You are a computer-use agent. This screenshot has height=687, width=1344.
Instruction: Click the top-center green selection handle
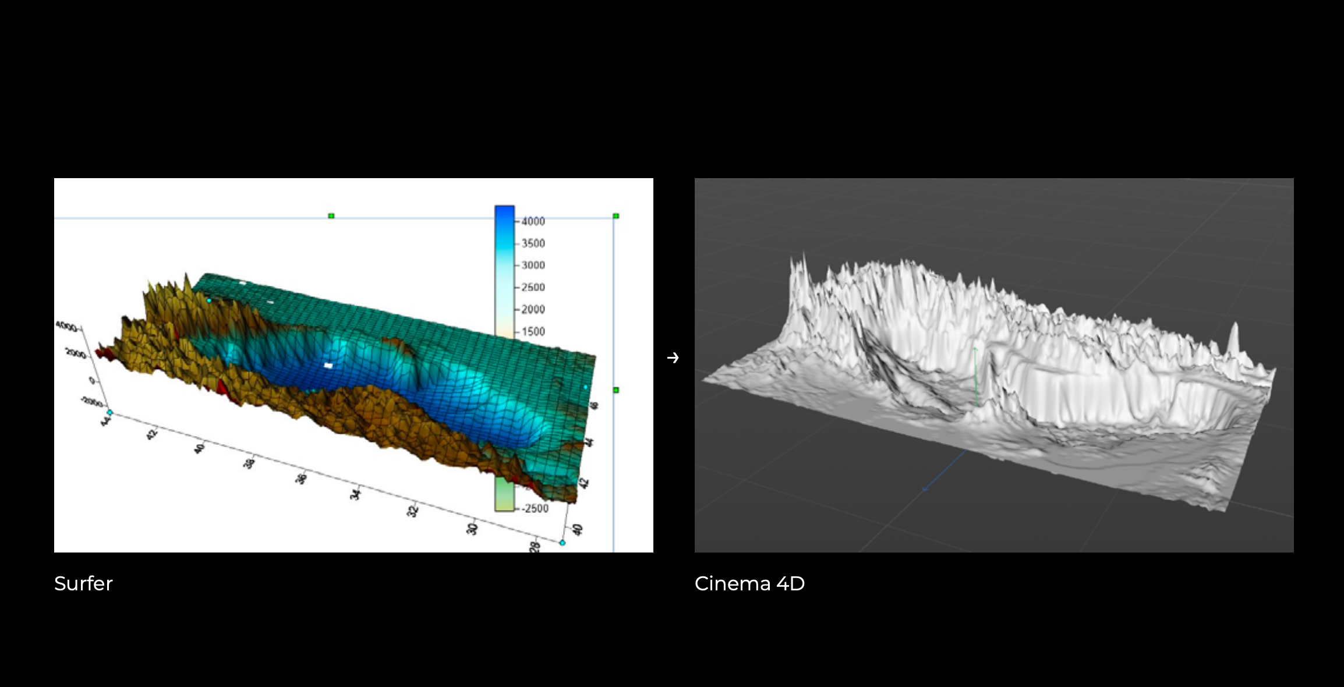point(331,216)
